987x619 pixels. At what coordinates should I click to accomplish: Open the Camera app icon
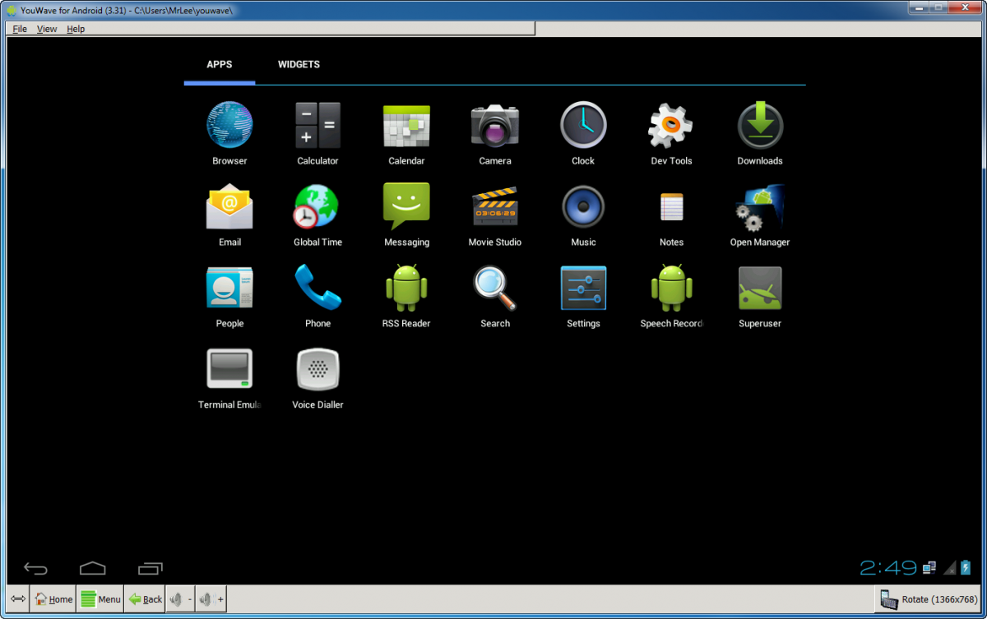[x=494, y=126]
